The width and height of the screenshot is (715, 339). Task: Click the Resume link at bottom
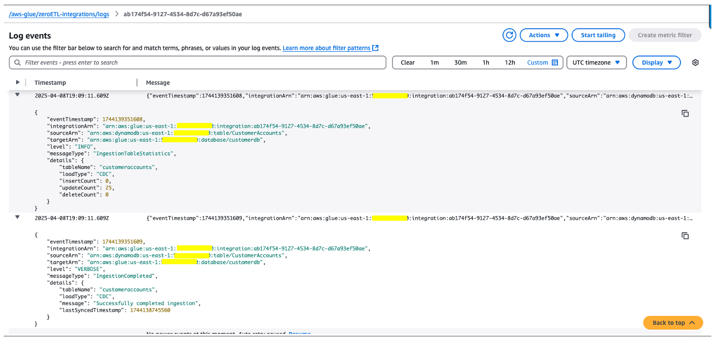click(299, 334)
